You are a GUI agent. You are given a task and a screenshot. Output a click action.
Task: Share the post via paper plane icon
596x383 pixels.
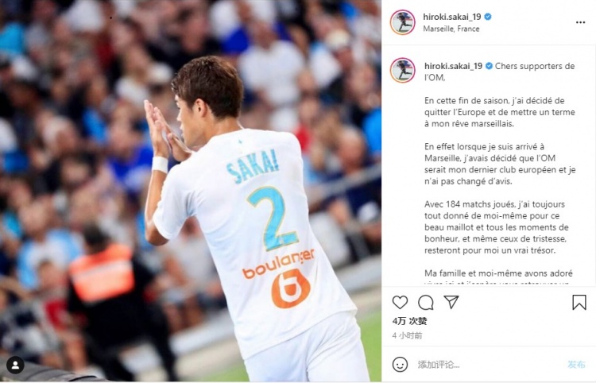point(451,302)
